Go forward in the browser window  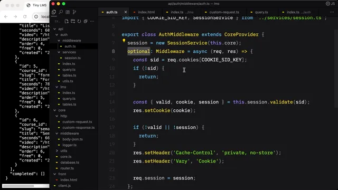pyautogui.click(x=15, y=16)
